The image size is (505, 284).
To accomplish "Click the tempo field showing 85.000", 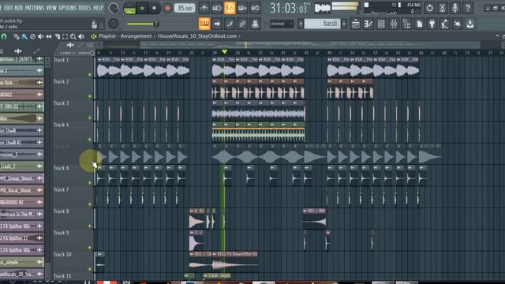I will (185, 9).
